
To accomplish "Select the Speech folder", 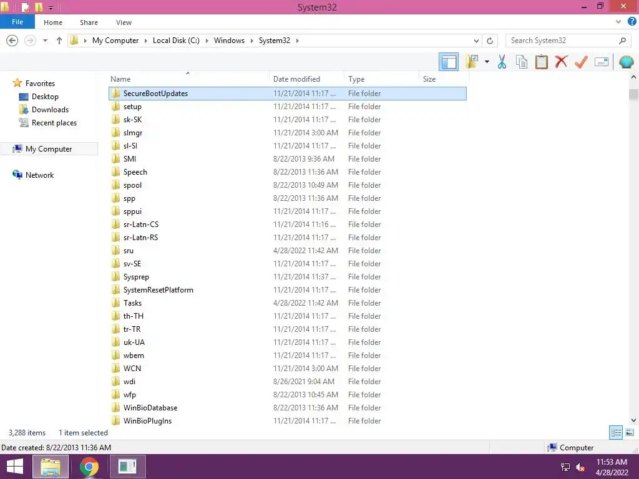I will click(x=287, y=172).
